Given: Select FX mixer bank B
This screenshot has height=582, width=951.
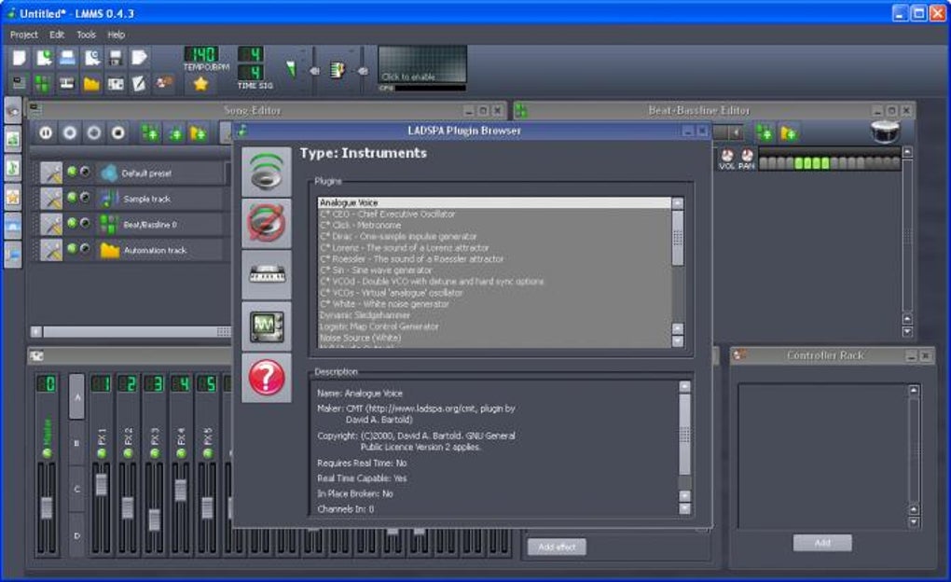Looking at the screenshot, I should [77, 443].
